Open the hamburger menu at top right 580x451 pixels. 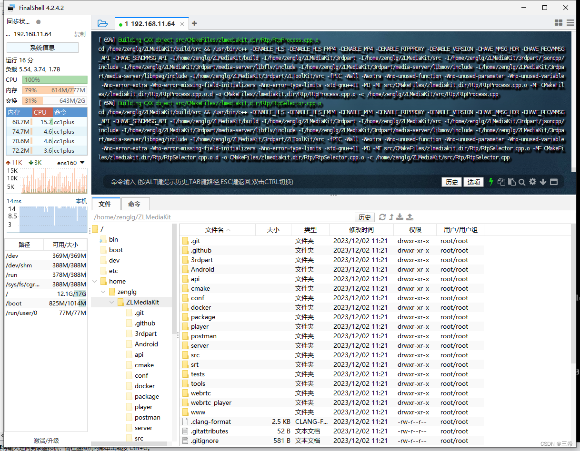point(570,22)
